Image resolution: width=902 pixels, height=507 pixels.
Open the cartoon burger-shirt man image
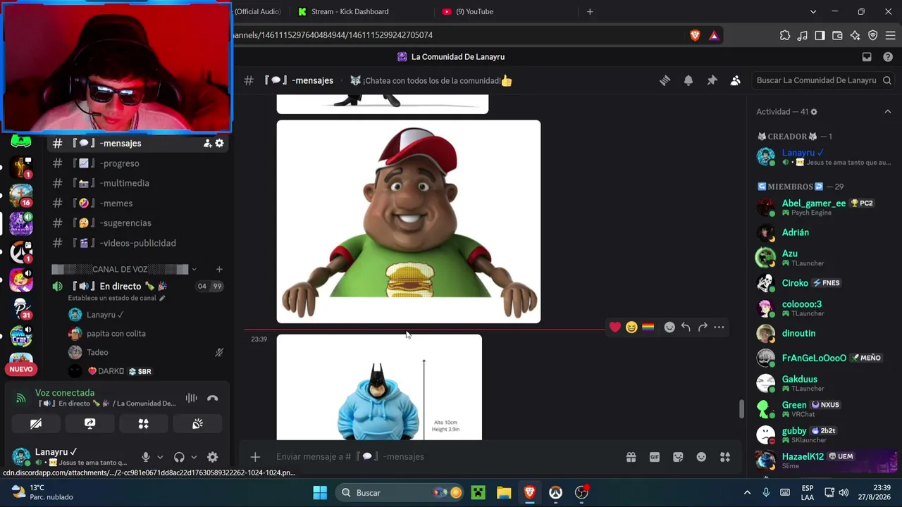(409, 222)
